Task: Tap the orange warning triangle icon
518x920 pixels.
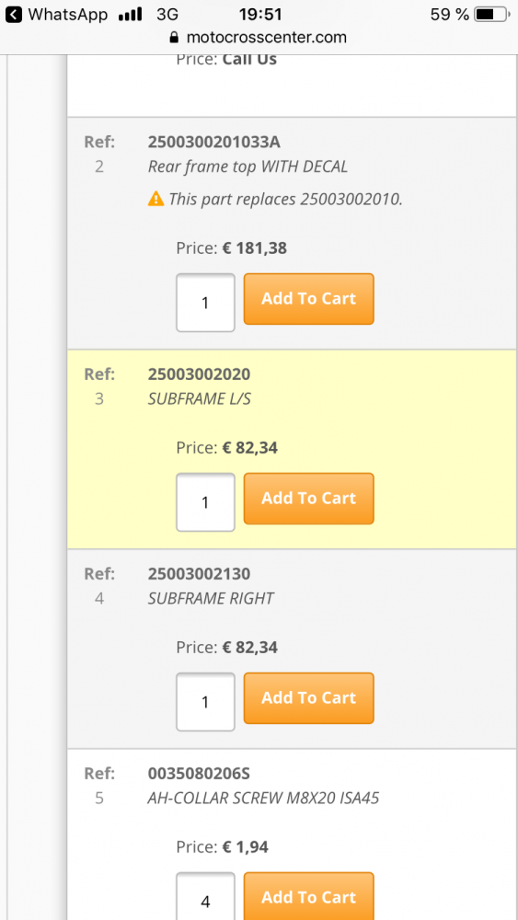Action: point(155,199)
